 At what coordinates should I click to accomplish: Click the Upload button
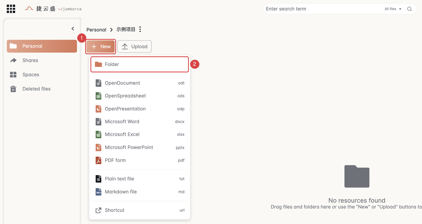[134, 47]
